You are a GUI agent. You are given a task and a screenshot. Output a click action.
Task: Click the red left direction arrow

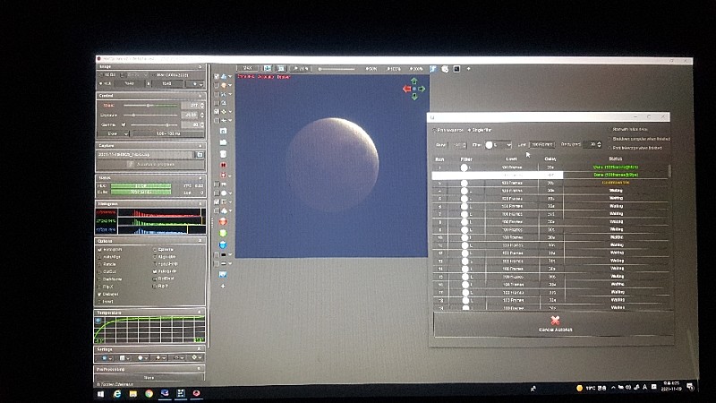pos(406,89)
